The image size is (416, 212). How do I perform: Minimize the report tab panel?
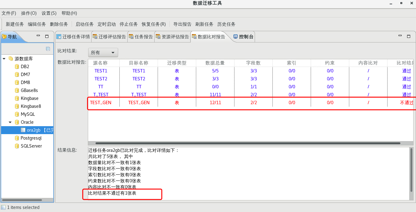click(400, 36)
